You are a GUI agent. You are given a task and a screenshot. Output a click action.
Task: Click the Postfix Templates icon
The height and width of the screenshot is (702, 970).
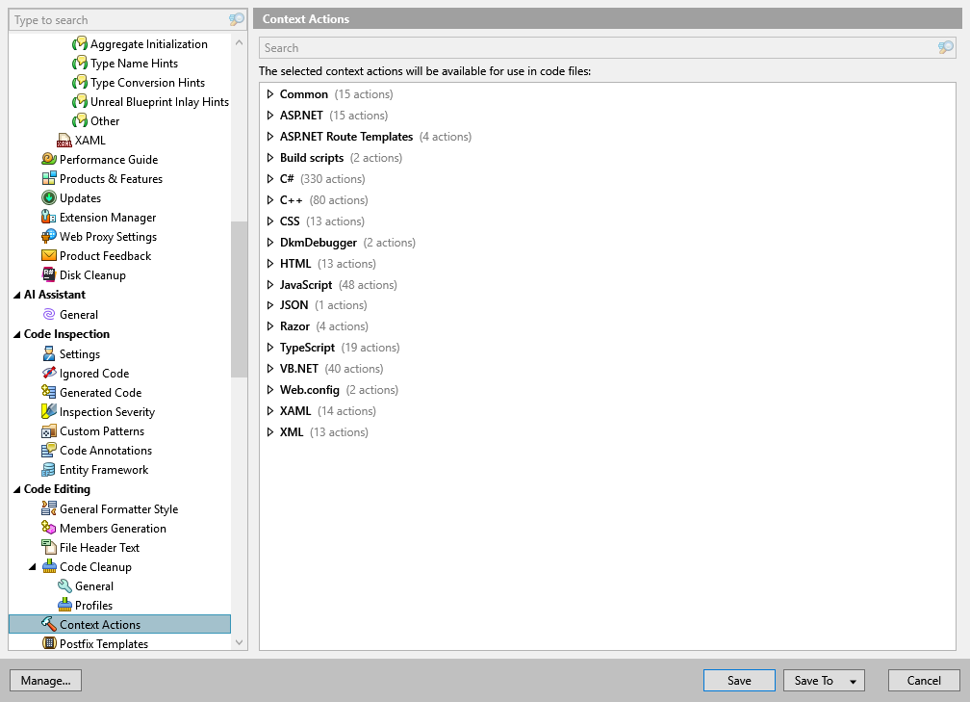pyautogui.click(x=49, y=643)
